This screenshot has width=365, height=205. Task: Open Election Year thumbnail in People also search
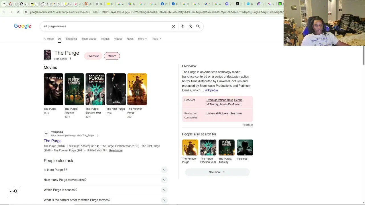click(208, 147)
